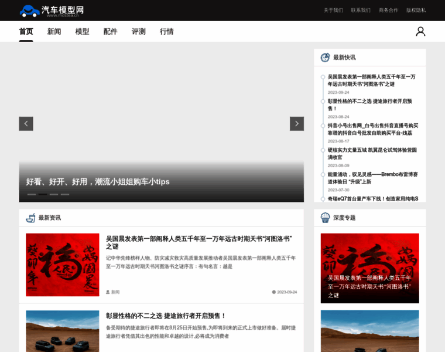Open the 评测 navigation tab
The width and height of the screenshot is (445, 352).
click(139, 32)
